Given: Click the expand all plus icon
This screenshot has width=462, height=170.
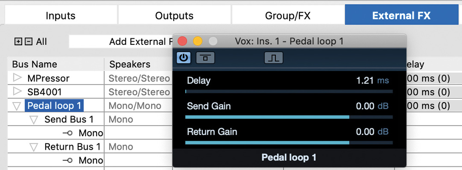Looking at the screenshot, I should [18, 42].
